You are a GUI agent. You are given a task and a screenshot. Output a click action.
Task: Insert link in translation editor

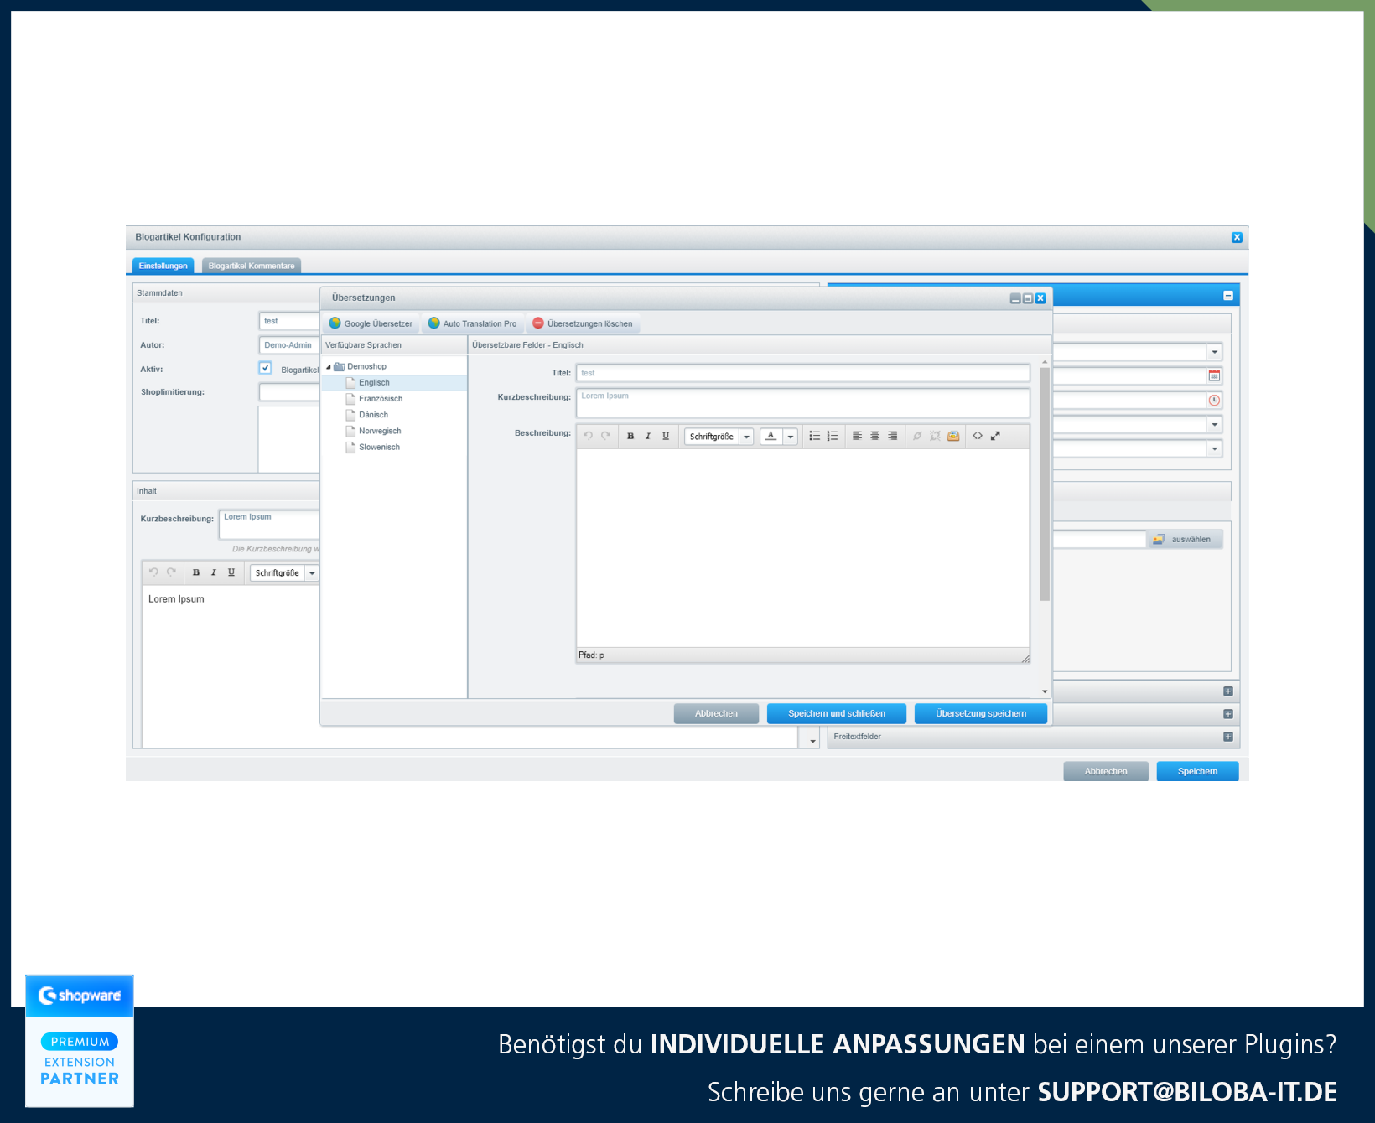tap(917, 436)
